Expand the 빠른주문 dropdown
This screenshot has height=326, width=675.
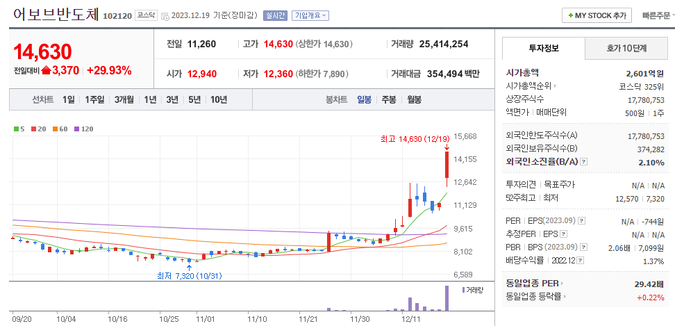tap(658, 15)
